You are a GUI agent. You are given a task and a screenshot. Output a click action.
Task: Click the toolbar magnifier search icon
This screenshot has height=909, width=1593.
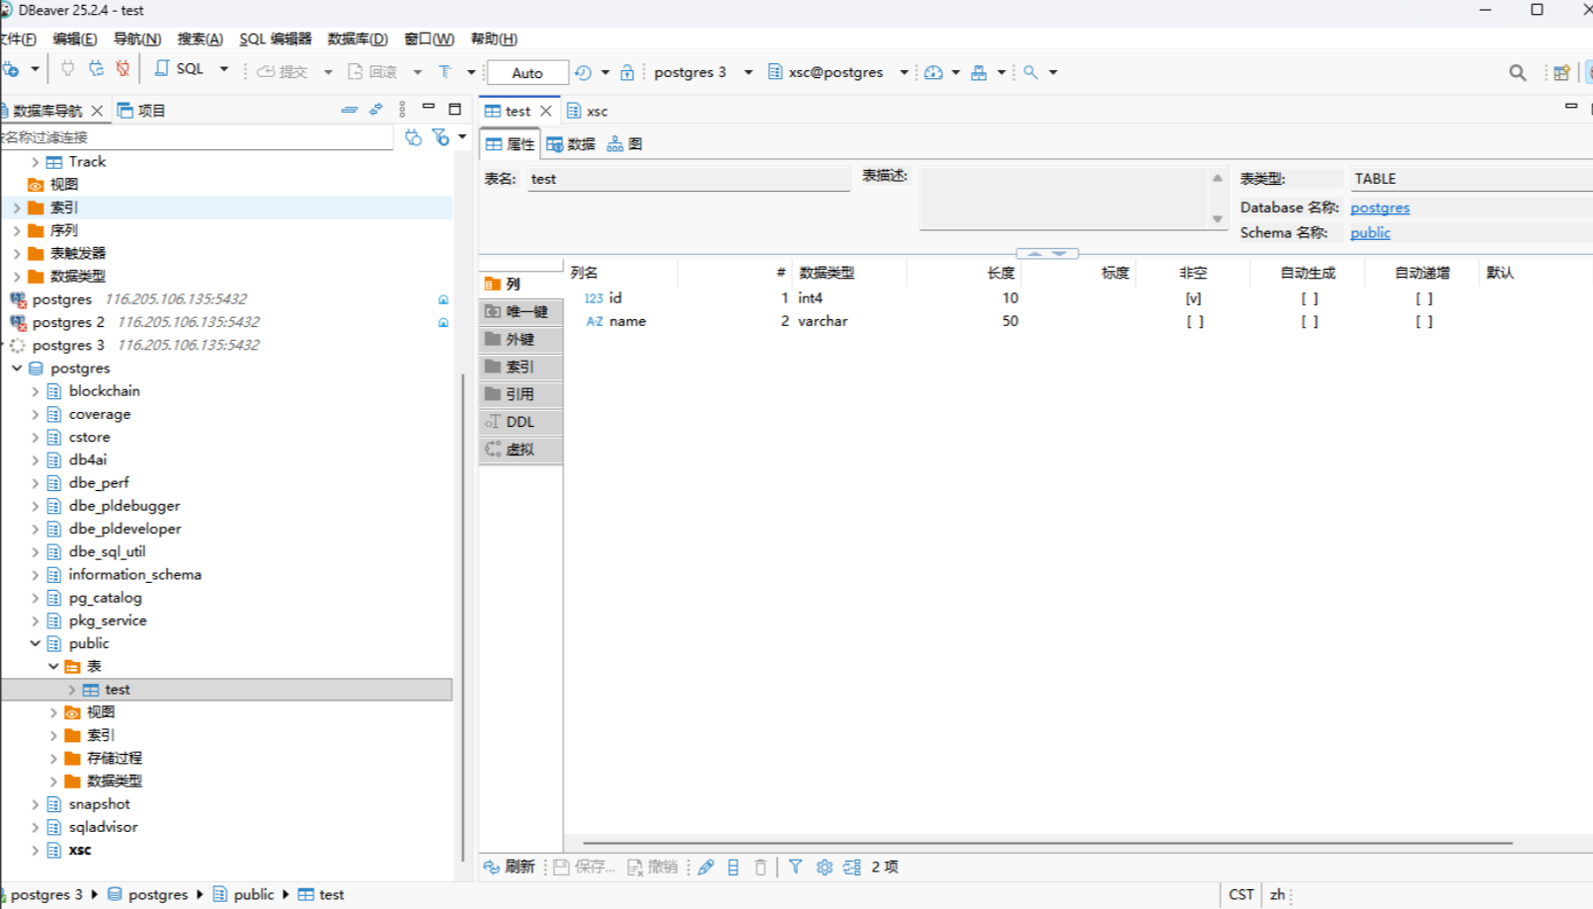click(1030, 72)
